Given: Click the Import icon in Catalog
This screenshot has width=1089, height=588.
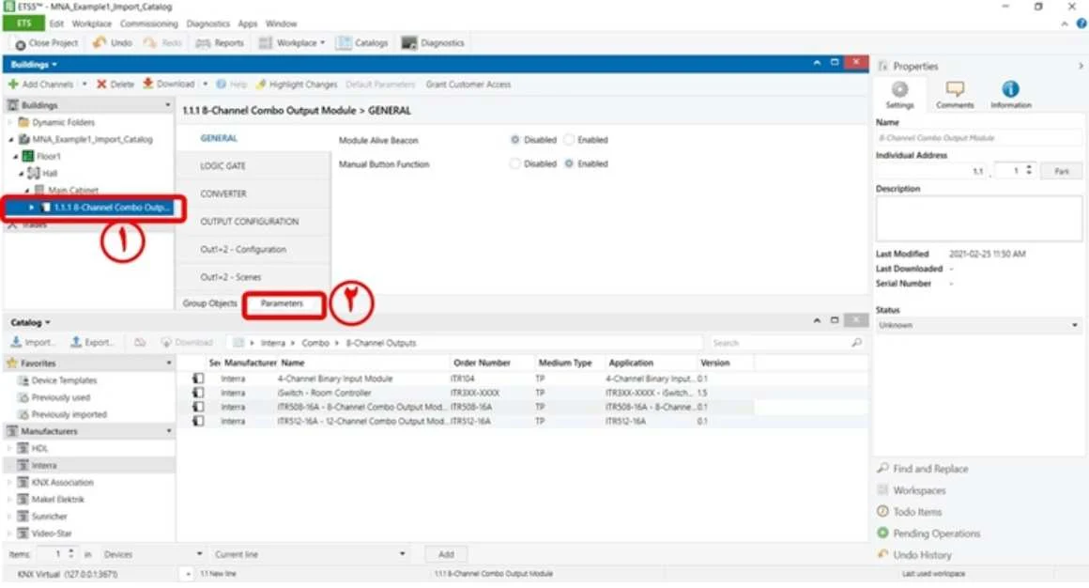Looking at the screenshot, I should tap(16, 342).
